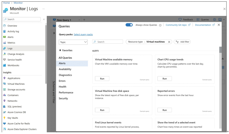The width and height of the screenshot is (229, 134).
Task: Switch to the New Query 1 tab
Action: 64,20
